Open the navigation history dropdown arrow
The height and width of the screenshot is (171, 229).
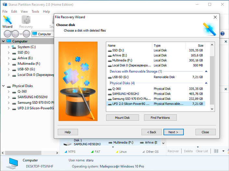pos(21,34)
